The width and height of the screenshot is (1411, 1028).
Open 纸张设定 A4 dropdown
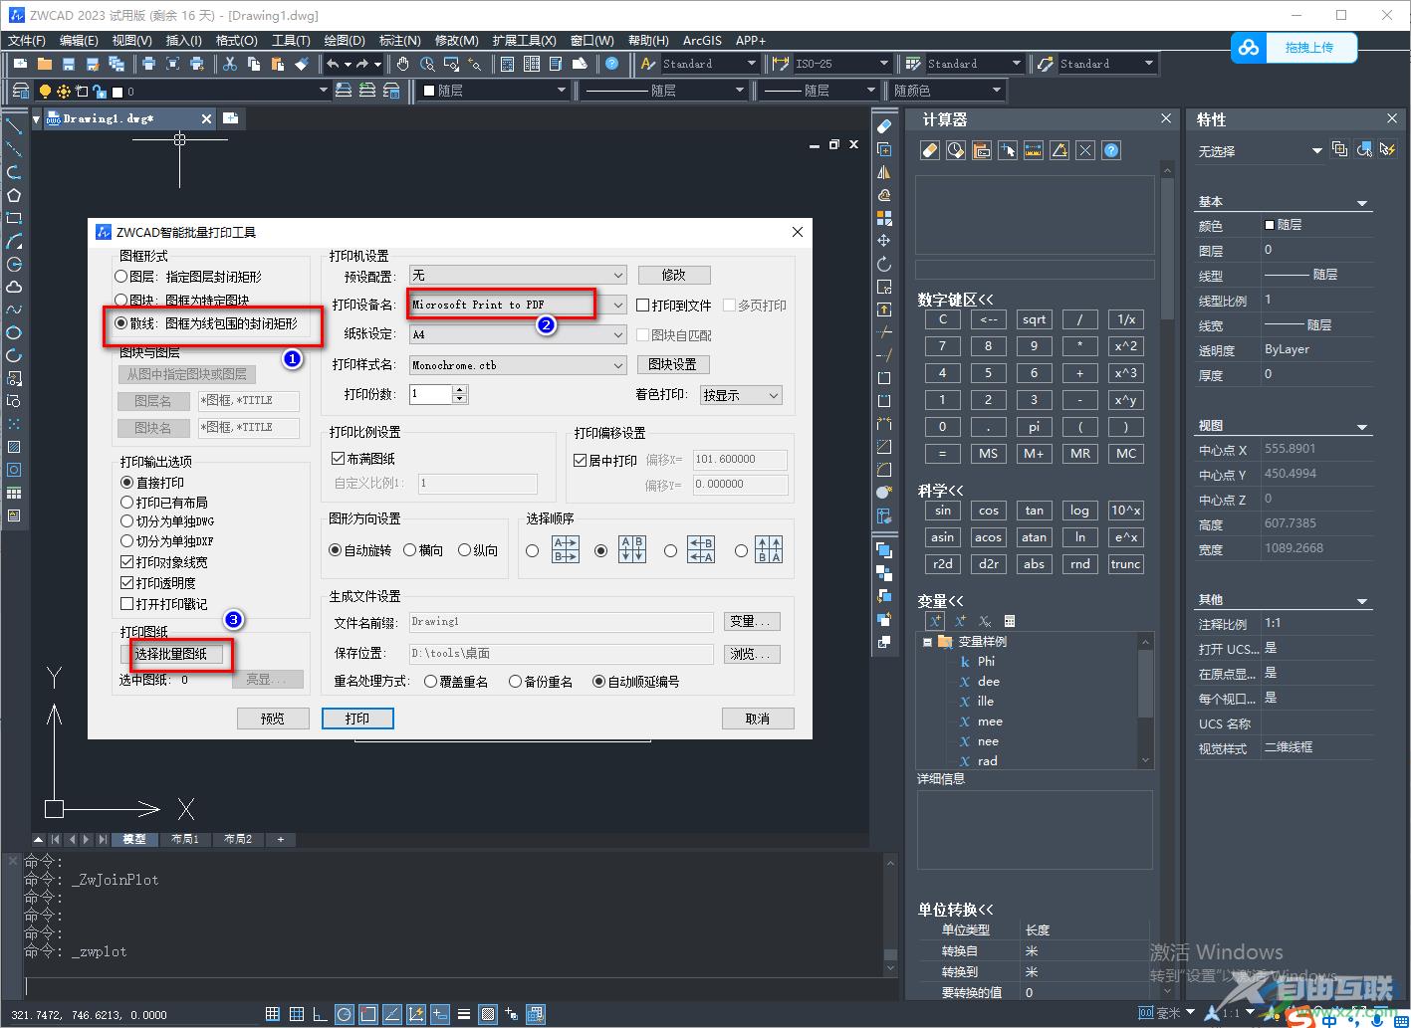(518, 334)
